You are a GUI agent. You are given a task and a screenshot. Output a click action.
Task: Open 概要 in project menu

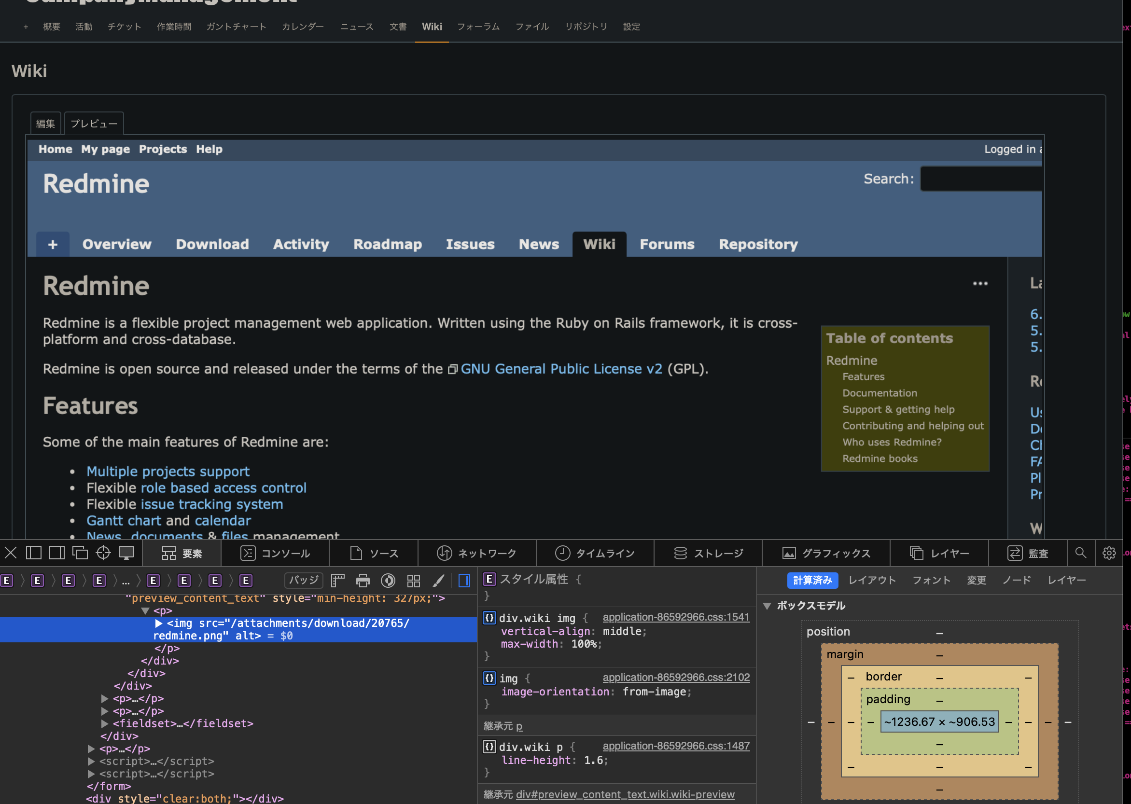52,27
